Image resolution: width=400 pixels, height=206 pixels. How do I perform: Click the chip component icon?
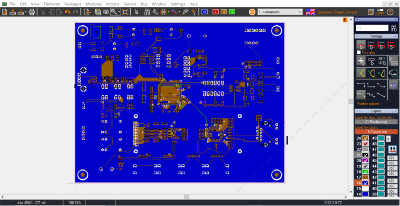point(163,12)
